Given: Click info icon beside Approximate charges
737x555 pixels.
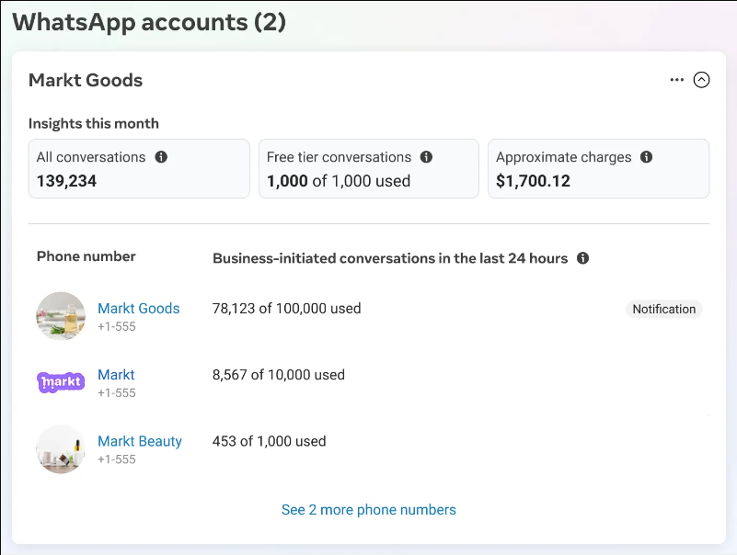Looking at the screenshot, I should click(646, 157).
